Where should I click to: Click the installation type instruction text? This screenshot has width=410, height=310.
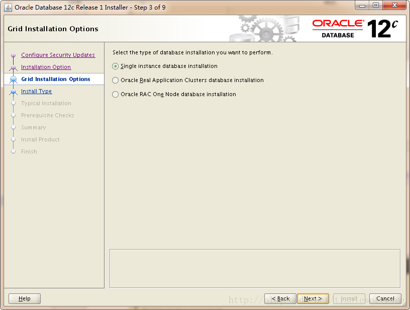click(193, 52)
